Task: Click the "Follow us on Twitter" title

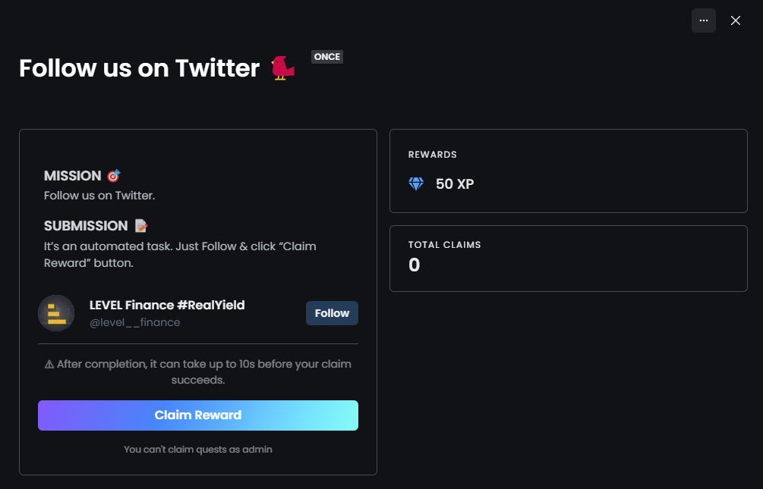Action: [x=140, y=68]
